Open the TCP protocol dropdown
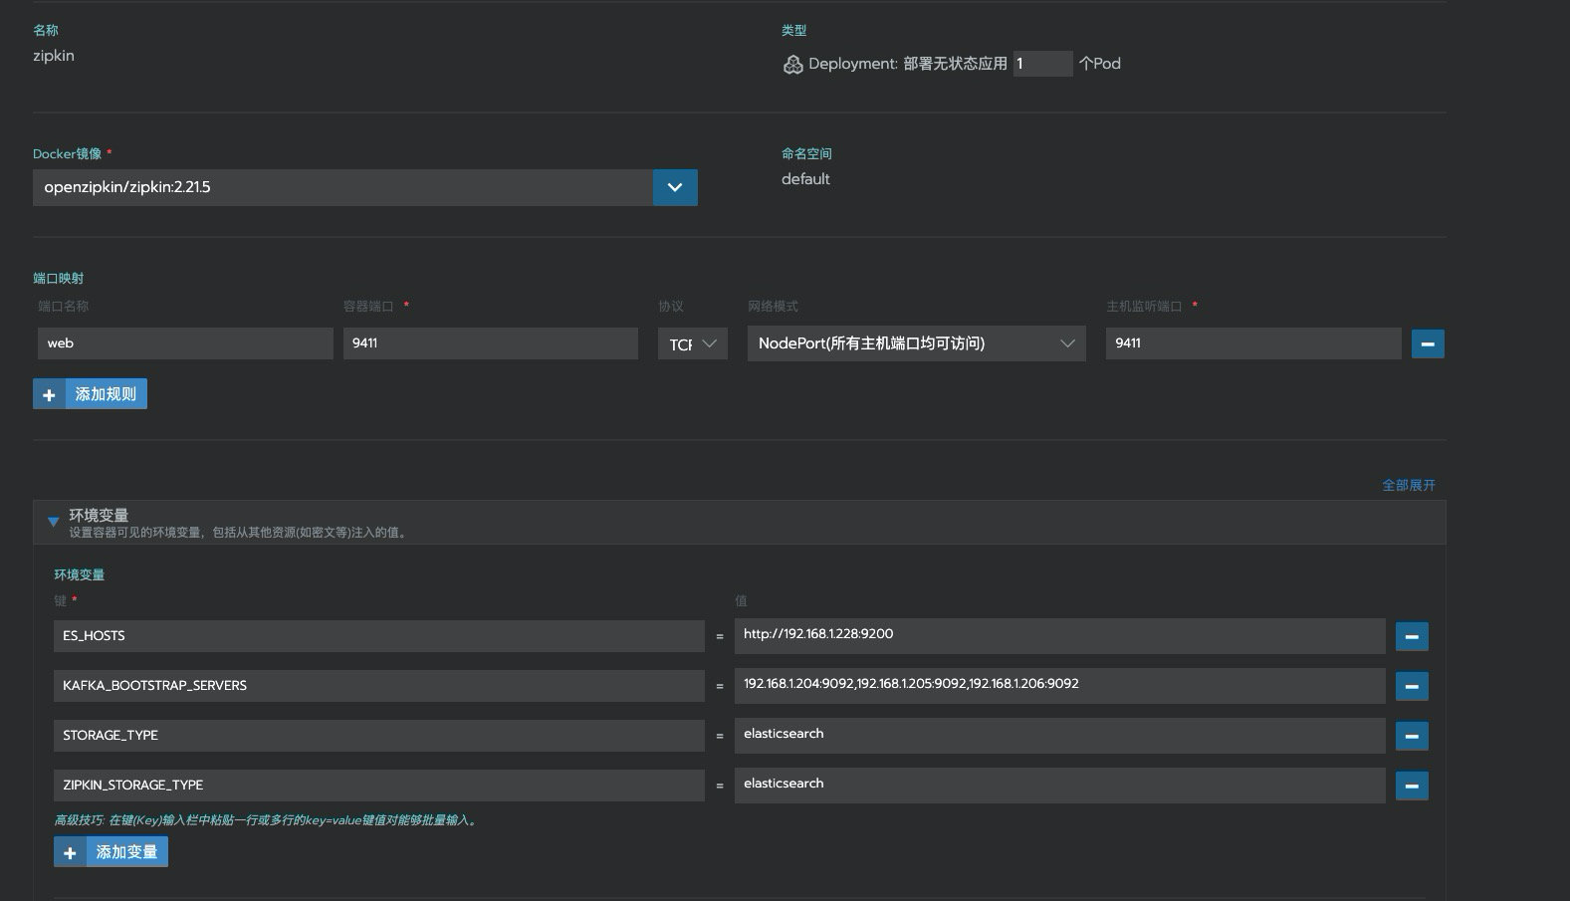1570x901 pixels. (x=693, y=343)
